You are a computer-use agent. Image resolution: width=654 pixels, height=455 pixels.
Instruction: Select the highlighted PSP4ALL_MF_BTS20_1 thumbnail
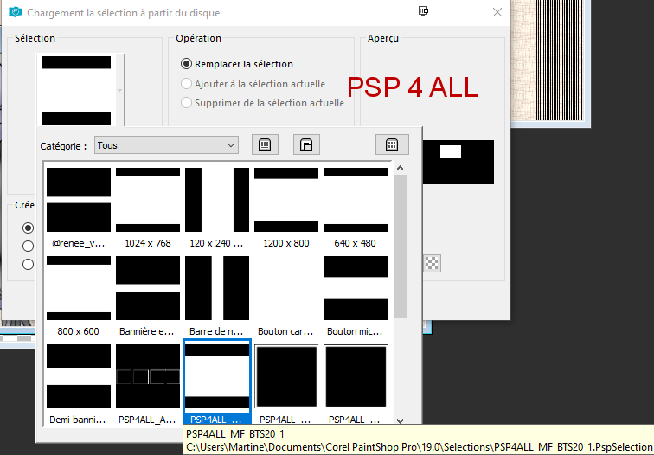click(x=217, y=381)
